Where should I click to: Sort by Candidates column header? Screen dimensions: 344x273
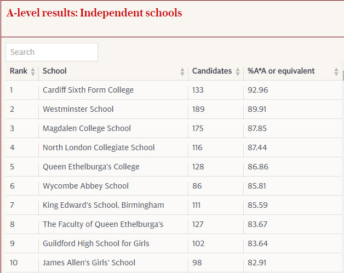tap(212, 71)
